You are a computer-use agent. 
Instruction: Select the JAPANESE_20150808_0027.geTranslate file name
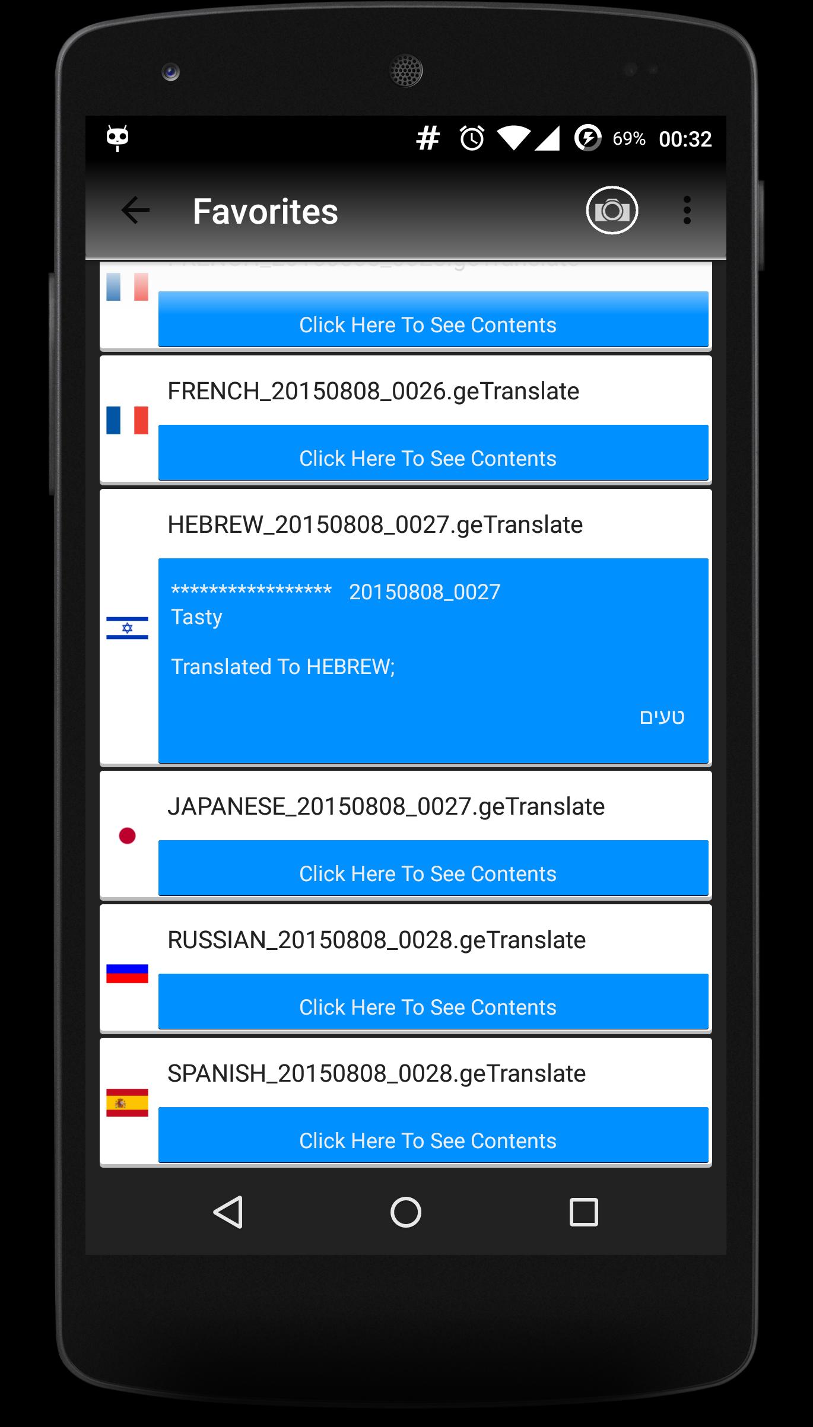click(x=386, y=807)
